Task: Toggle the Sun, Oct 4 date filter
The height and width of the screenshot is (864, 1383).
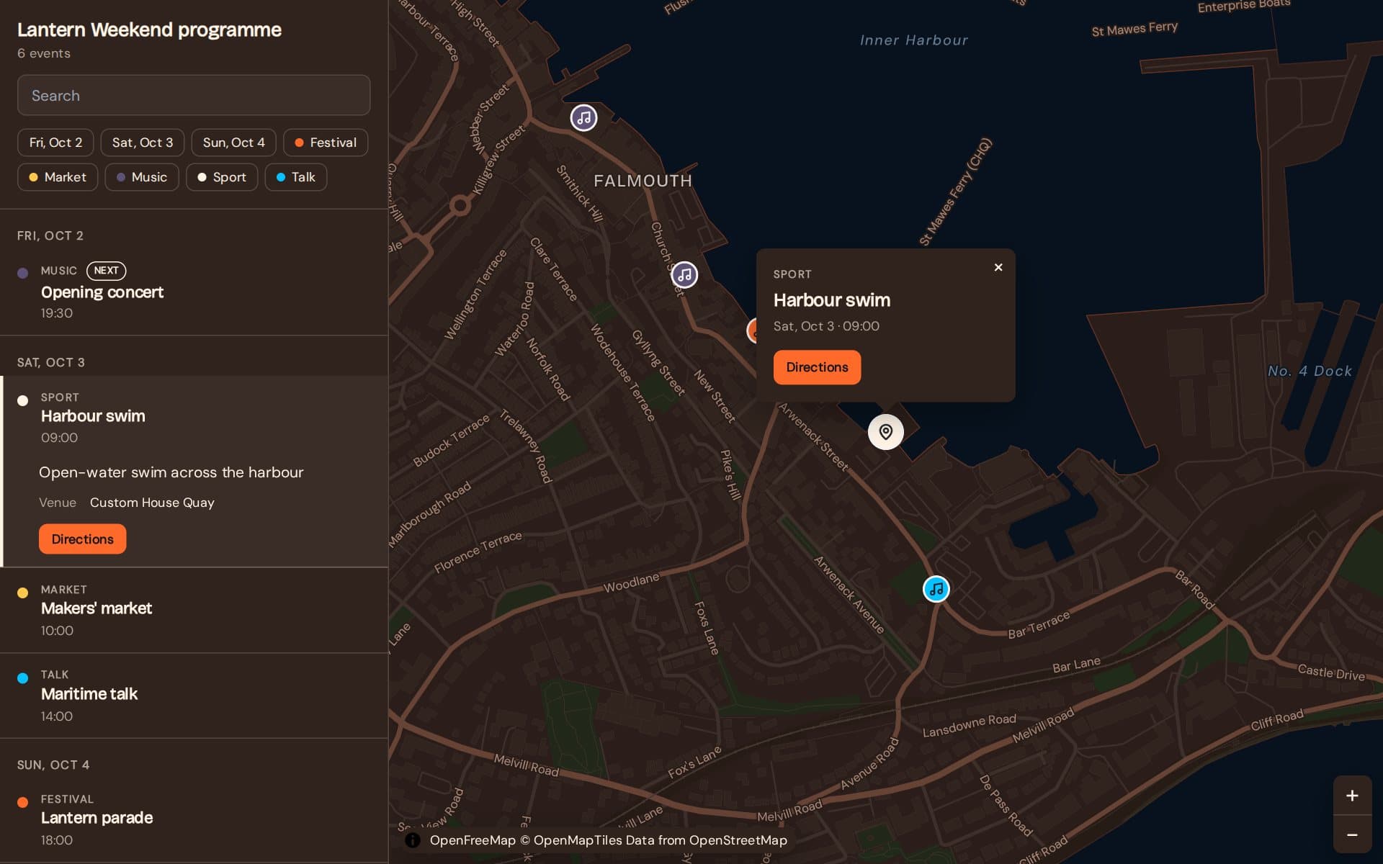Action: [x=233, y=143]
